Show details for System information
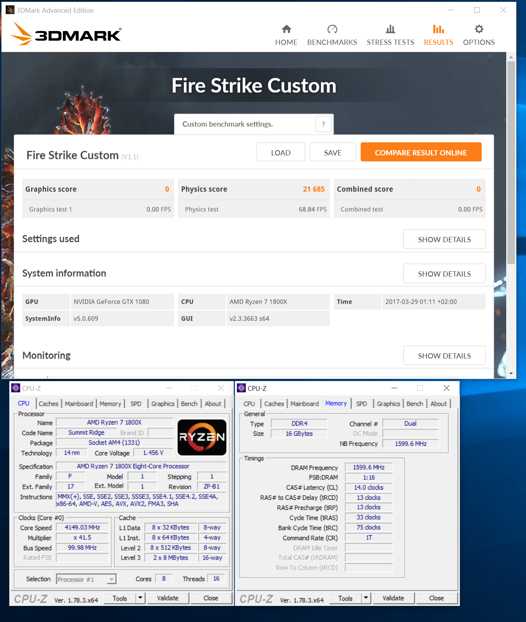The height and width of the screenshot is (622, 526). (x=444, y=274)
